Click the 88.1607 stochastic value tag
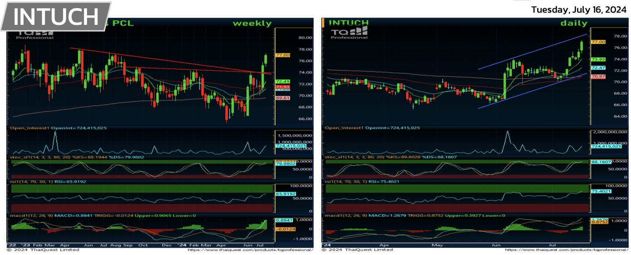This screenshot has height=255, width=631. 601,162
